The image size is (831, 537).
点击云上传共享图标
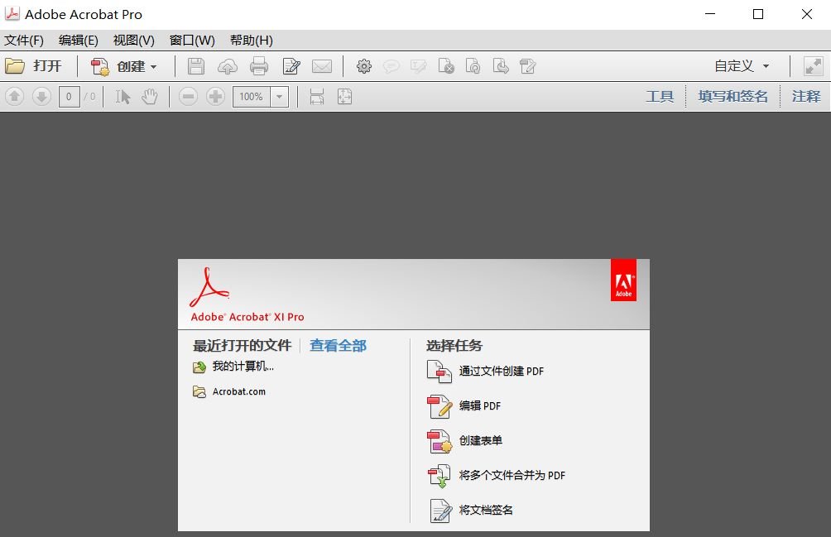227,66
